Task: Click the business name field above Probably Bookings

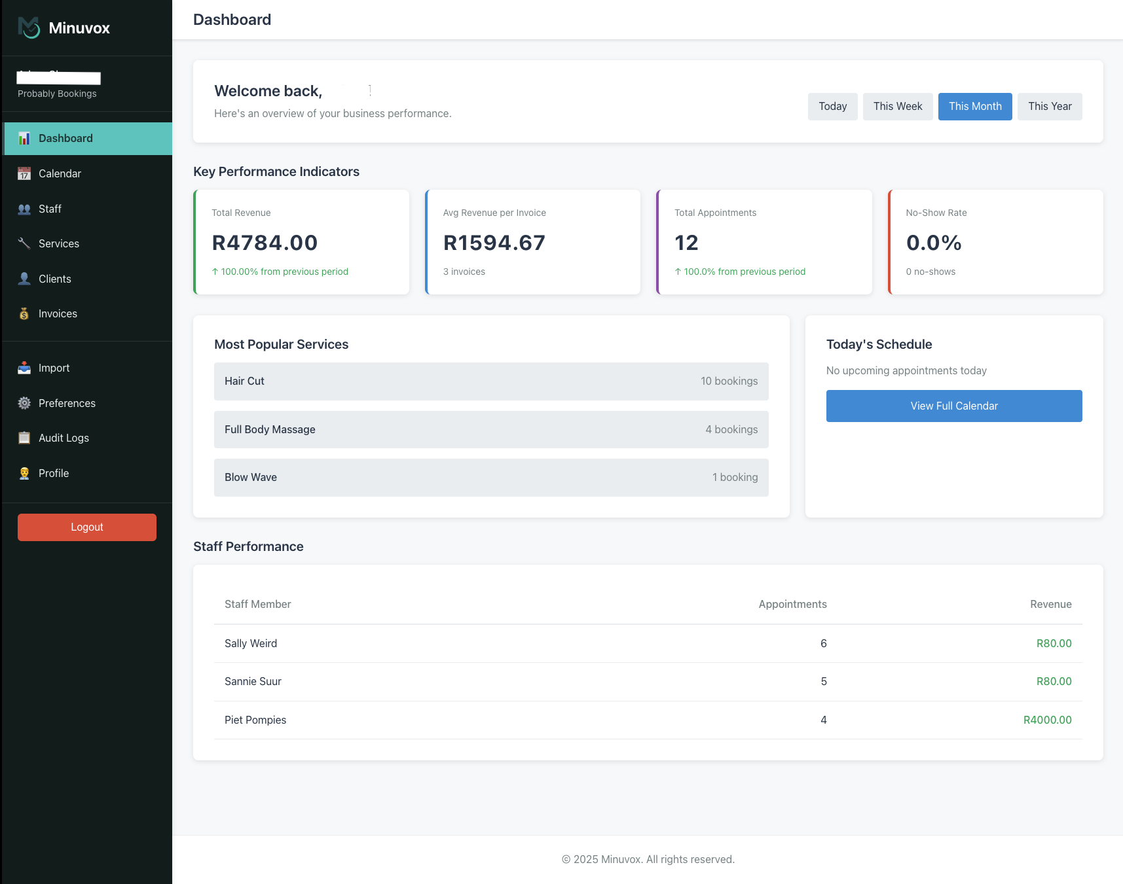Action: (58, 78)
